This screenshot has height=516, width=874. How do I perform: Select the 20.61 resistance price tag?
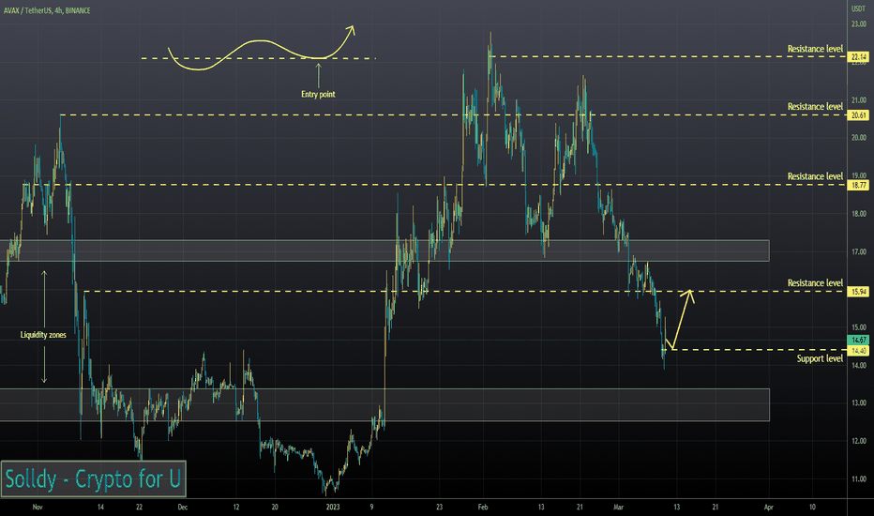click(x=858, y=115)
